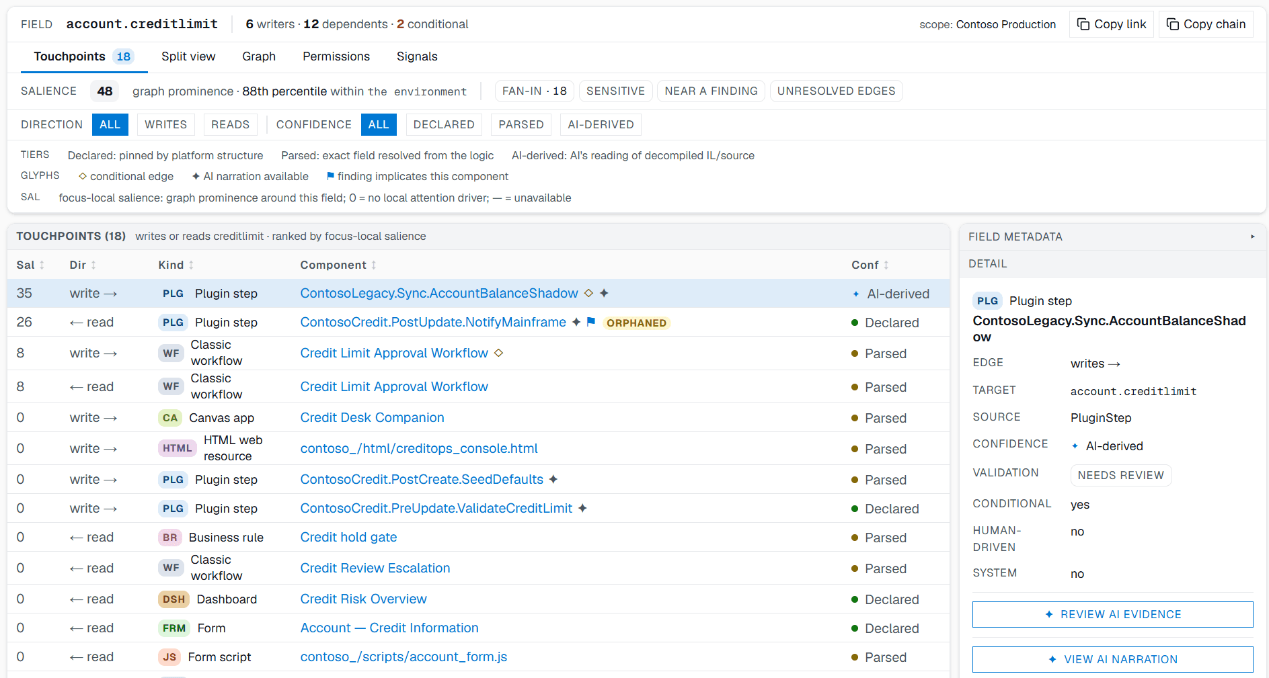Open the Credit Desk Companion link
The width and height of the screenshot is (1269, 678).
tap(372, 417)
